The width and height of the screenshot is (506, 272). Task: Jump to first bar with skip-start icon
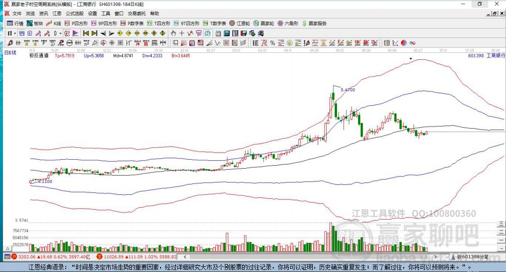click(86, 33)
